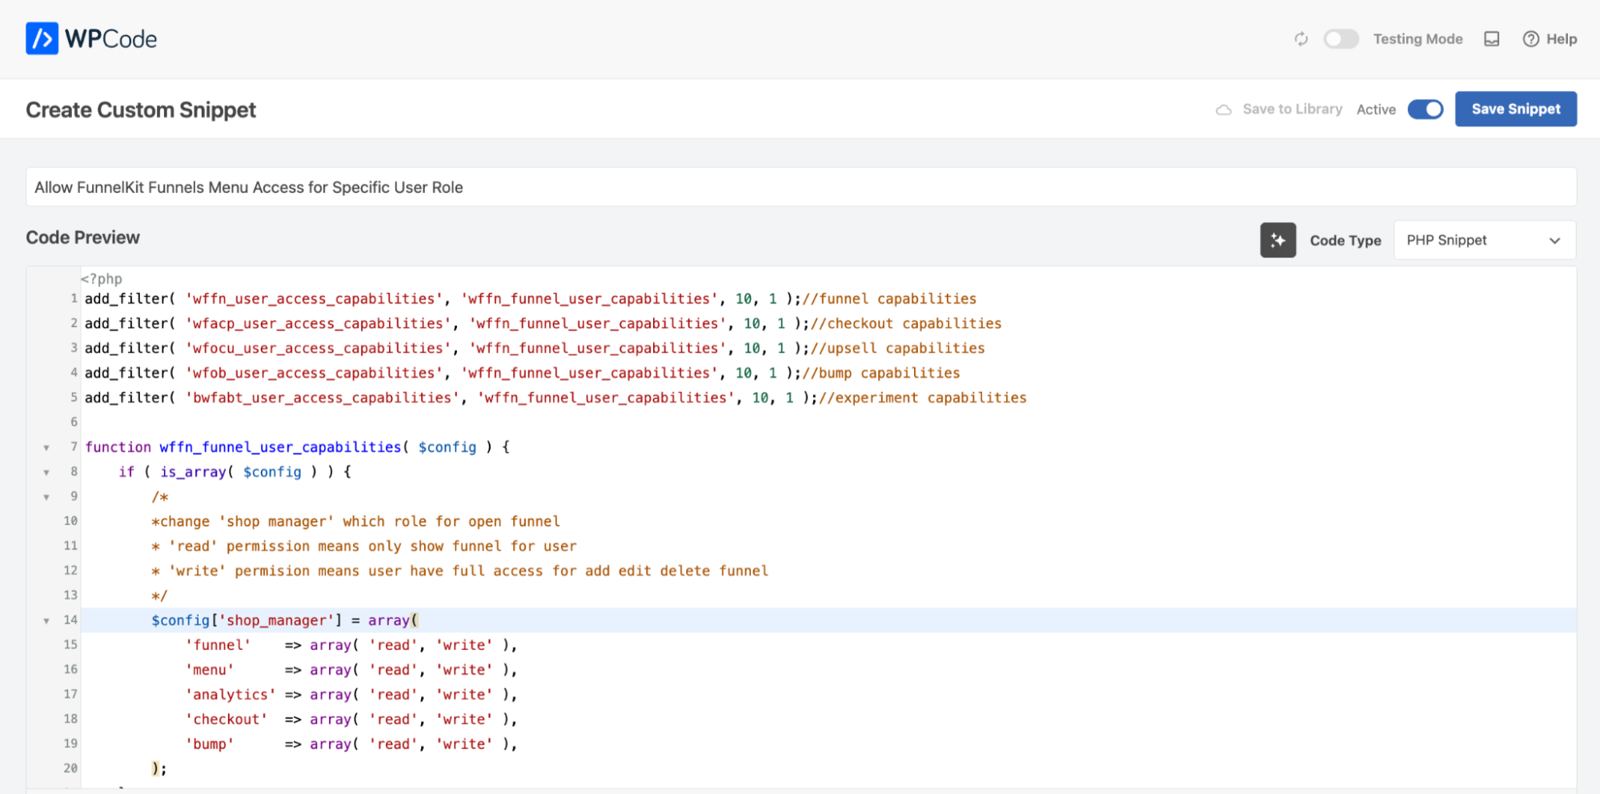The width and height of the screenshot is (1600, 794).
Task: Click the WPCode logo icon
Action: coord(42,38)
